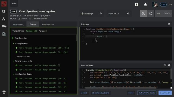
Task: Open author Dentzil profile link
Action: click(24, 19)
